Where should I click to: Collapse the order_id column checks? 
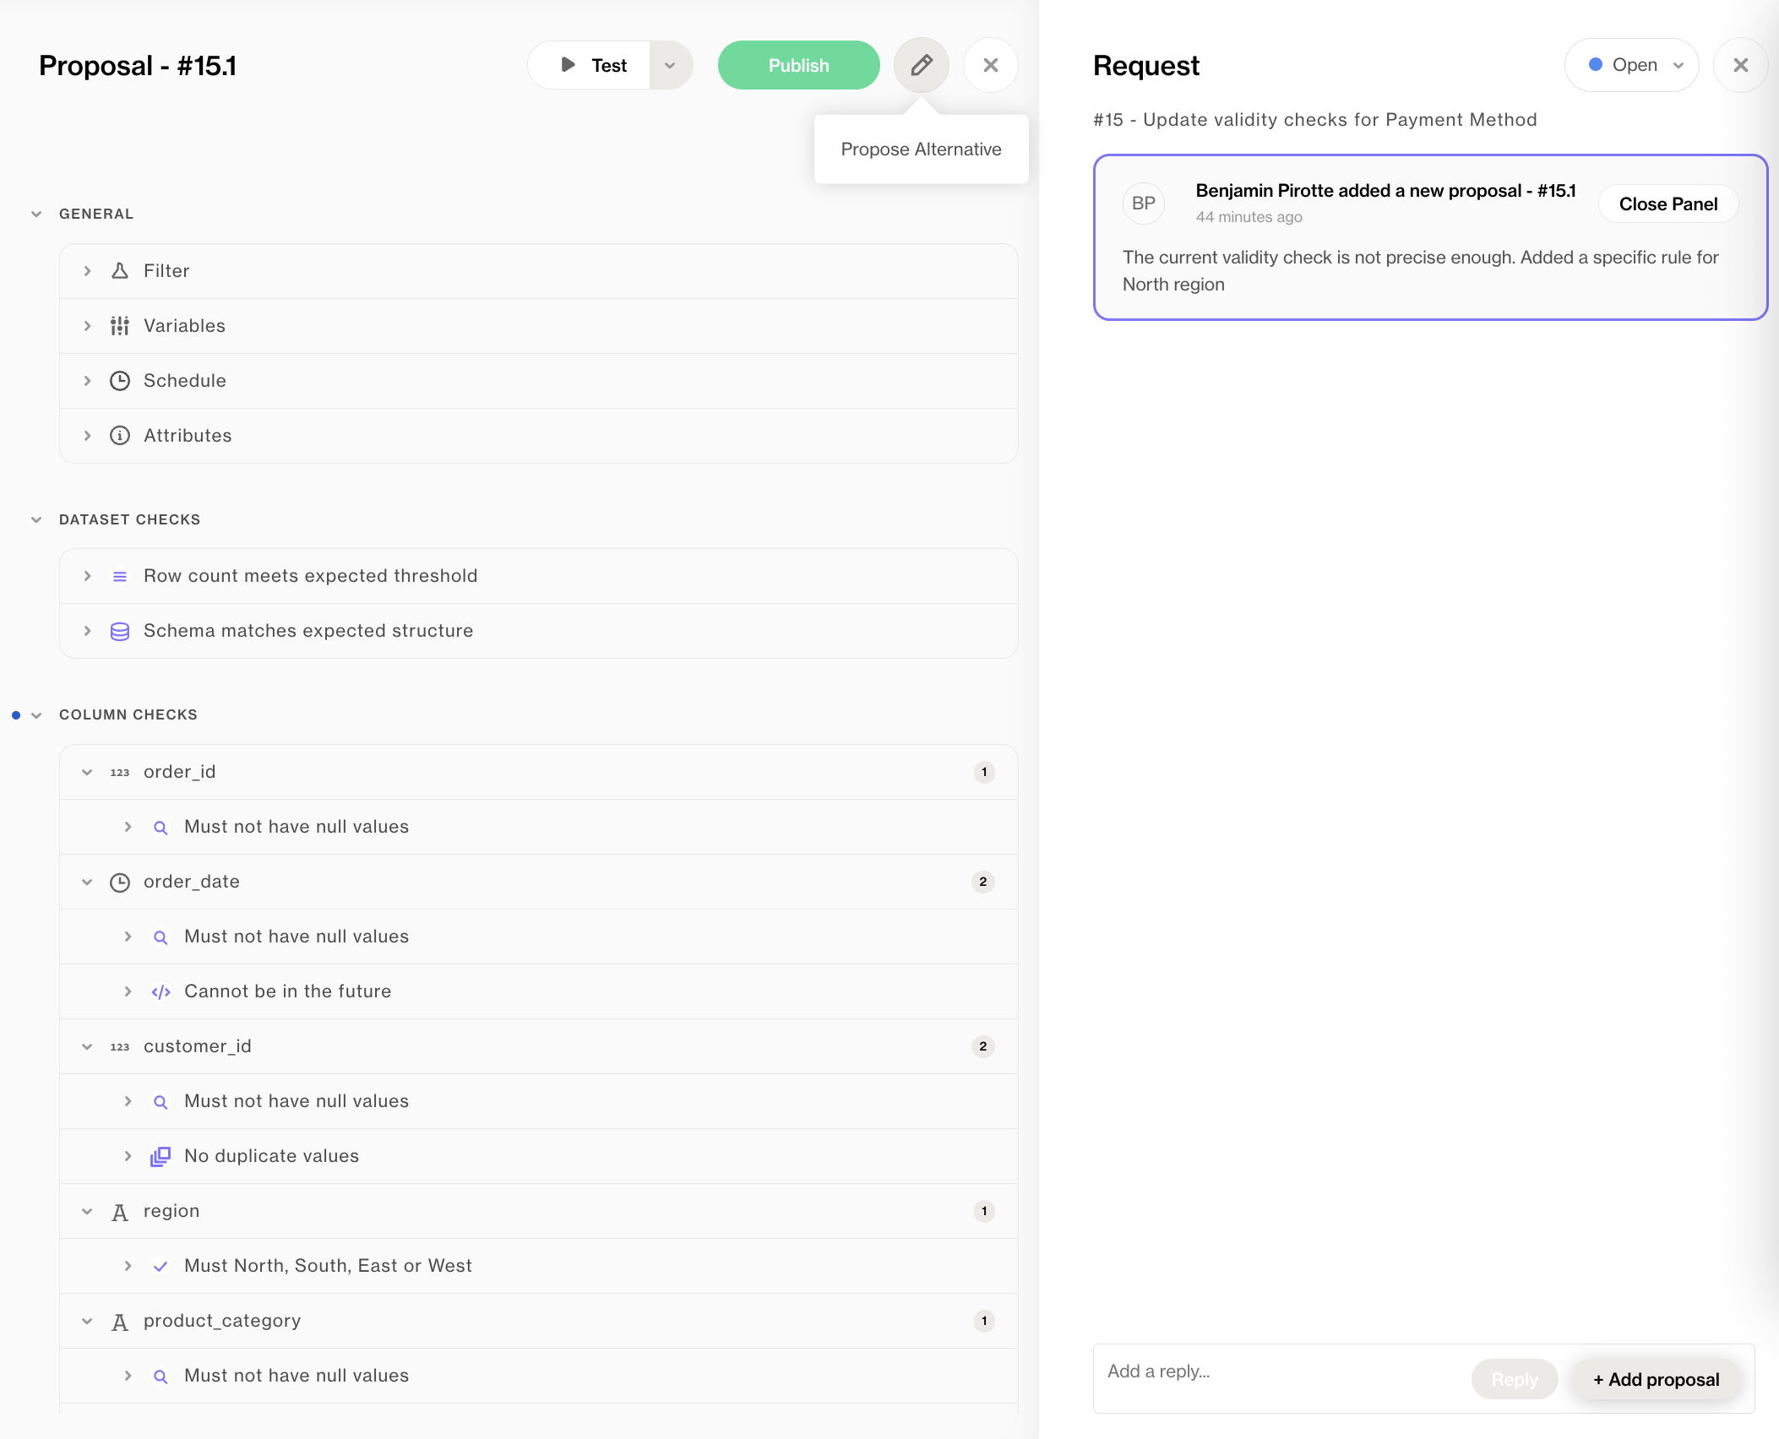click(x=87, y=772)
